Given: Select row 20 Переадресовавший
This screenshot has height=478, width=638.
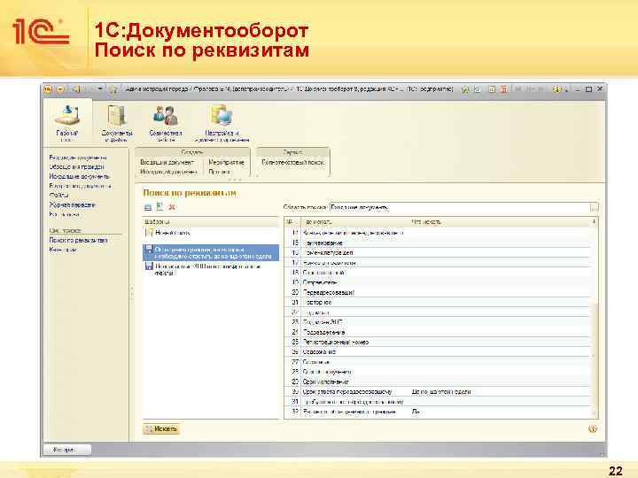Looking at the screenshot, I should coord(439,292).
